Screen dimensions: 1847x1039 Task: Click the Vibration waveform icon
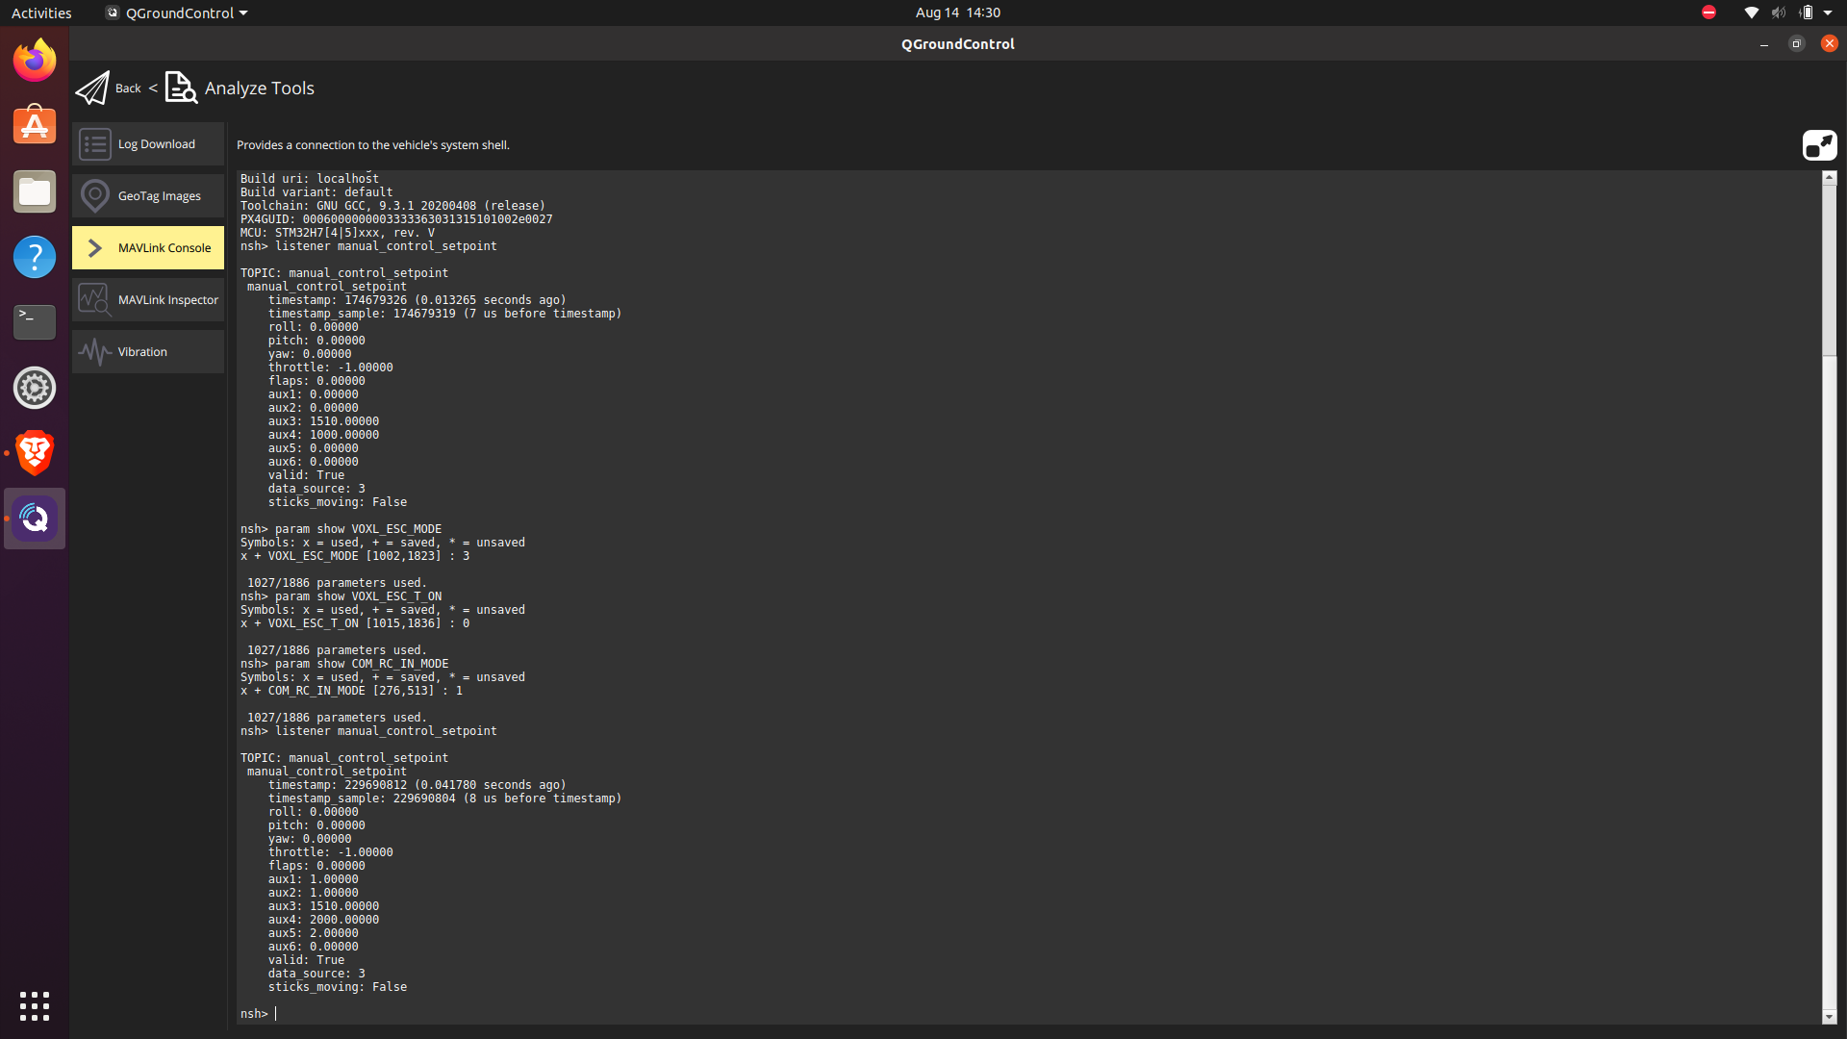click(95, 352)
